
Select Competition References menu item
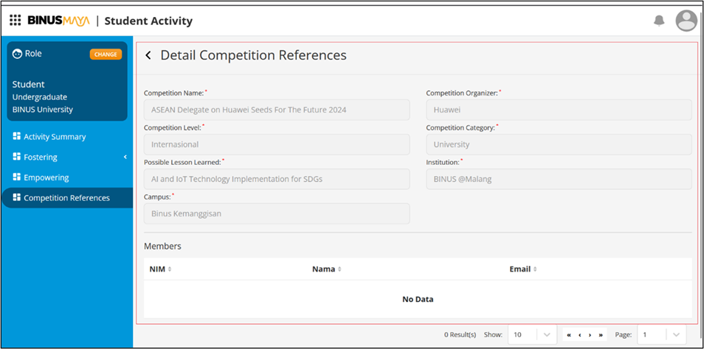tap(66, 198)
